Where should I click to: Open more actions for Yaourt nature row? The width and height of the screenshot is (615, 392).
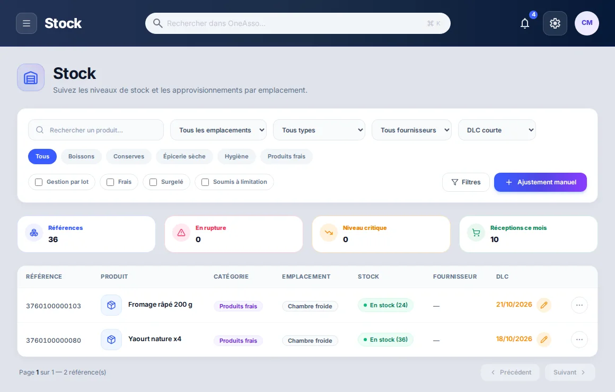point(579,340)
